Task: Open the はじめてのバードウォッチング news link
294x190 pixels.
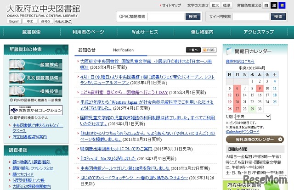Action: pos(134,178)
